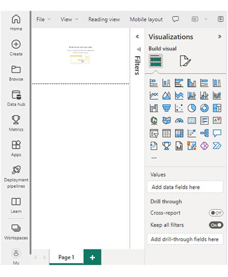
Task: Select the pie chart visual
Action: [192, 108]
